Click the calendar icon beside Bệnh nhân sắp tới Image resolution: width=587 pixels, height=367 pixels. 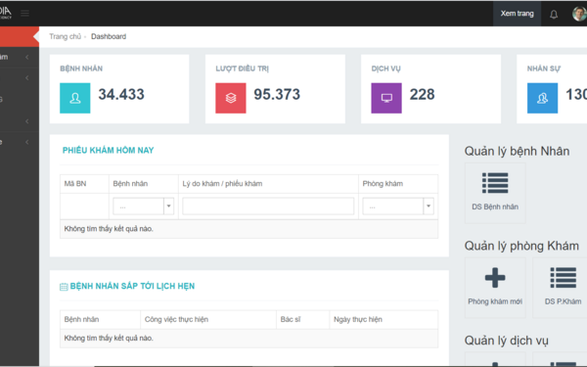tap(64, 287)
